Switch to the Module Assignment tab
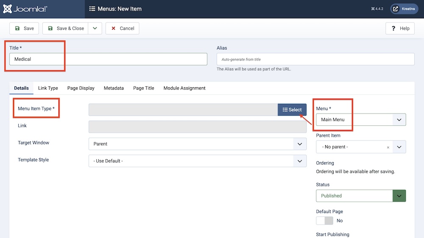 184,88
